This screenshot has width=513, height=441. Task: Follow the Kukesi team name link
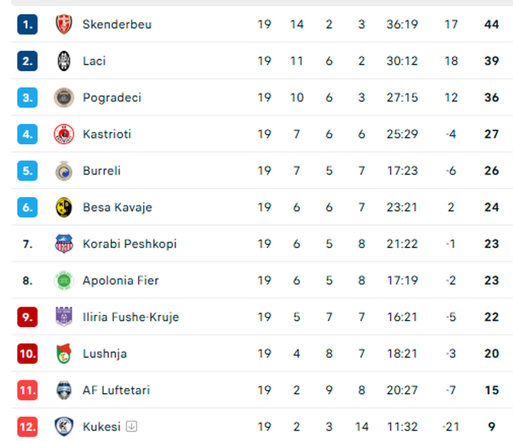tap(101, 426)
